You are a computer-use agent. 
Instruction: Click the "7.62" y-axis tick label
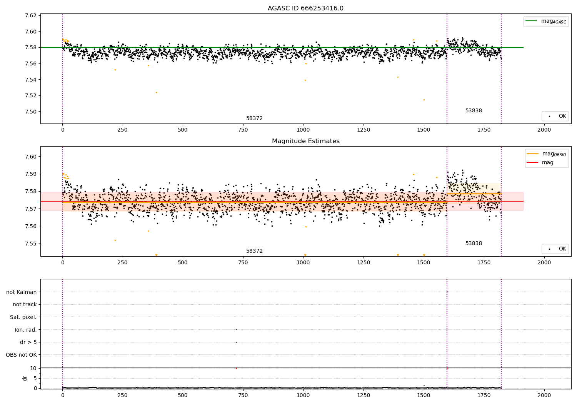[31, 16]
